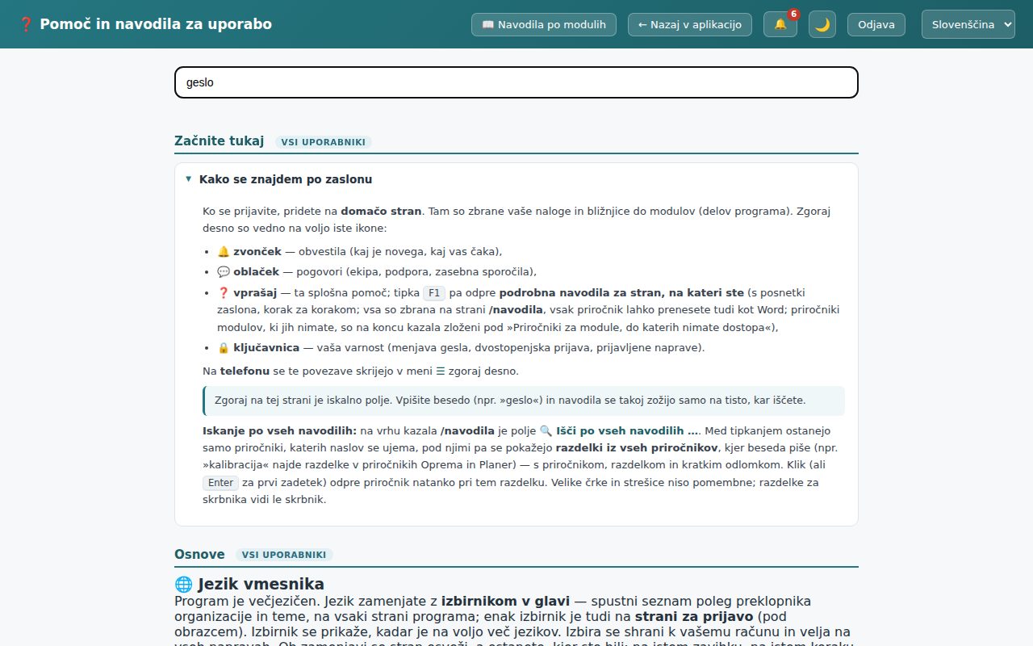The height and width of the screenshot is (646, 1033).
Task: Open Navodila po modulih
Action: (x=544, y=24)
